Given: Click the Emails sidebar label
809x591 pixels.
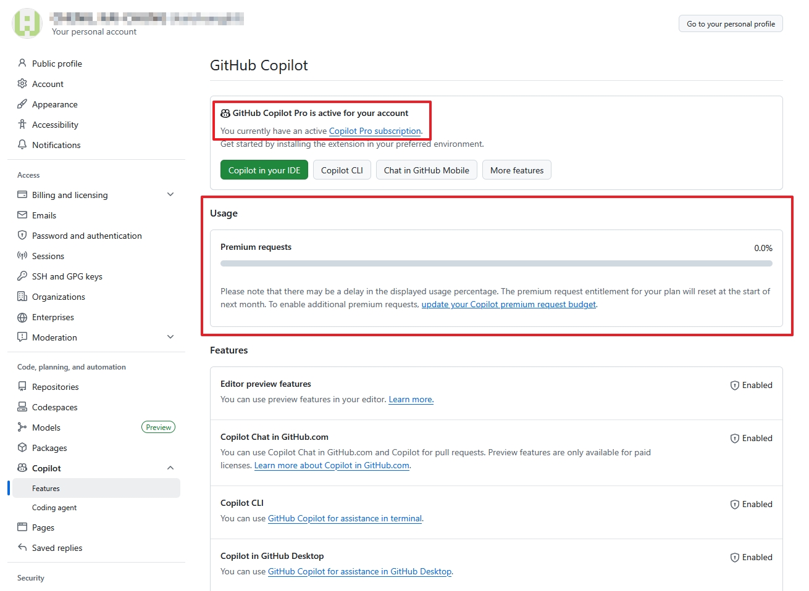Looking at the screenshot, I should (44, 215).
